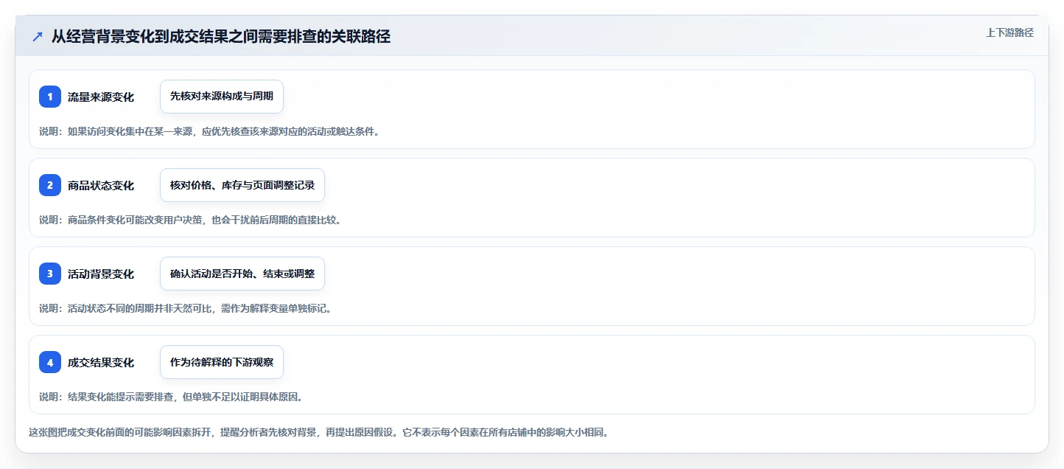Screen dimensions: 1064x469
Task: Click the note starting 说明：活动状态不同的周期
Action: (x=185, y=308)
